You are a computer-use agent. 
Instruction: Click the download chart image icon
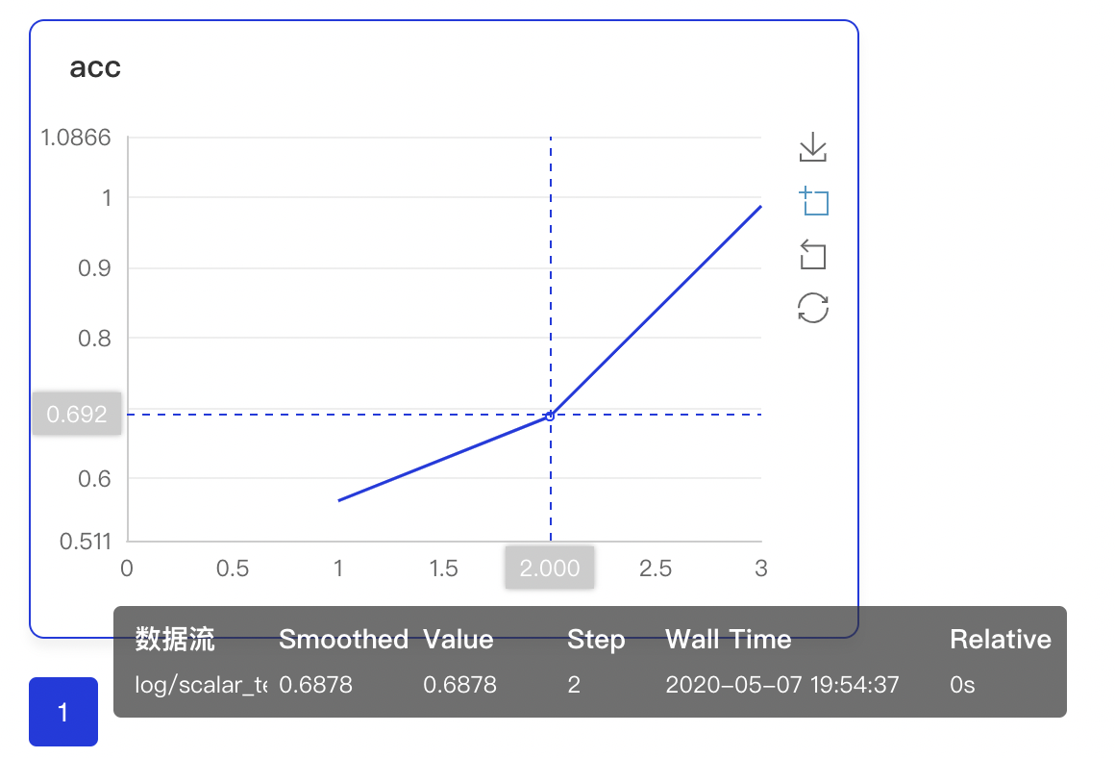pos(813,148)
